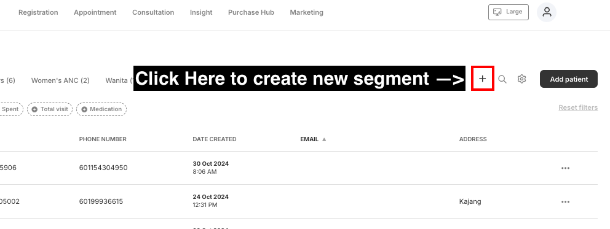Click the user profile avatar icon
Image resolution: width=610 pixels, height=229 pixels.
point(547,12)
